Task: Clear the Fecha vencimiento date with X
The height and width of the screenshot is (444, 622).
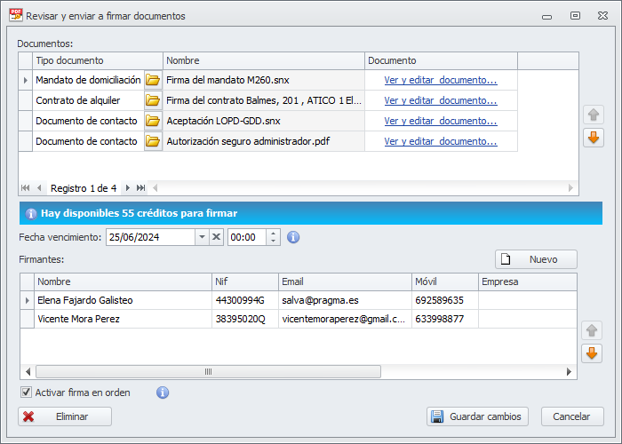Action: 216,237
